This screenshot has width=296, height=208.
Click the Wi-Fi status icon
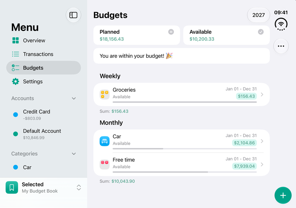281,24
